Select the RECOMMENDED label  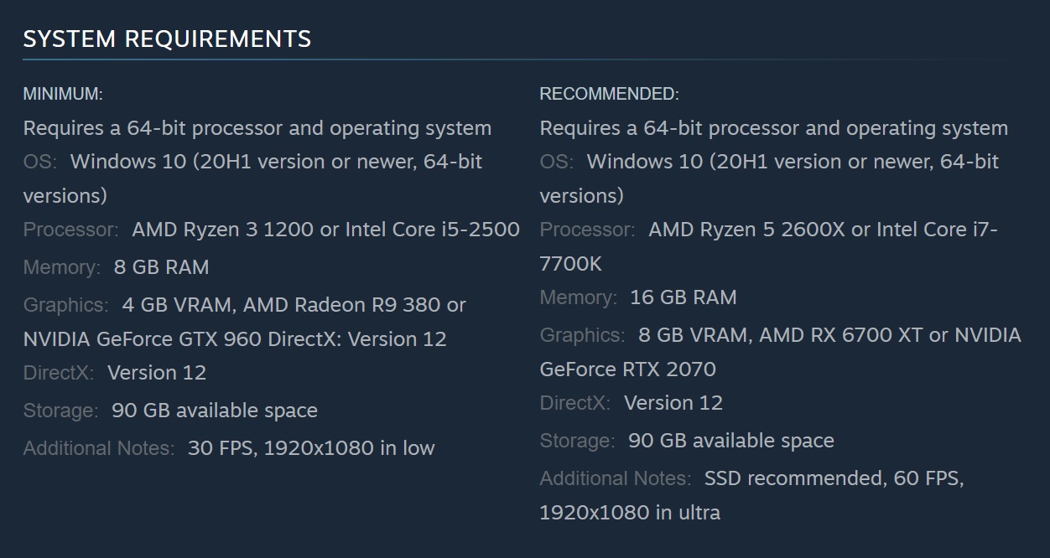(610, 94)
